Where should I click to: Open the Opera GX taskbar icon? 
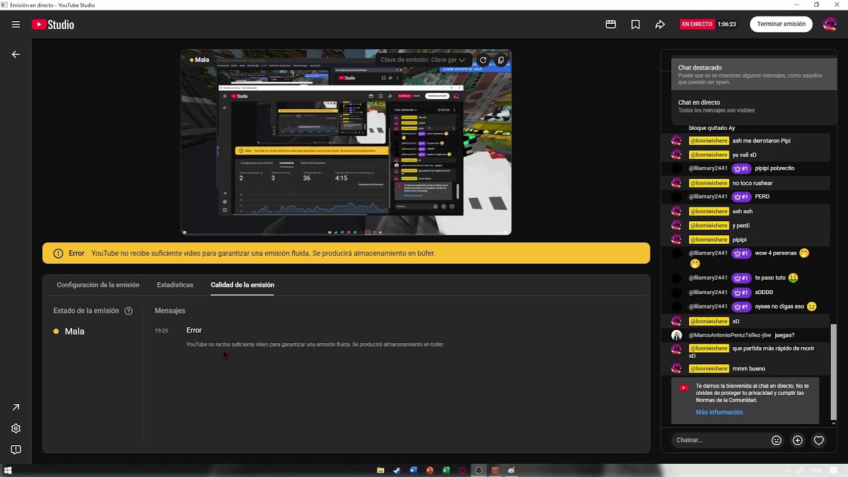coord(462,470)
